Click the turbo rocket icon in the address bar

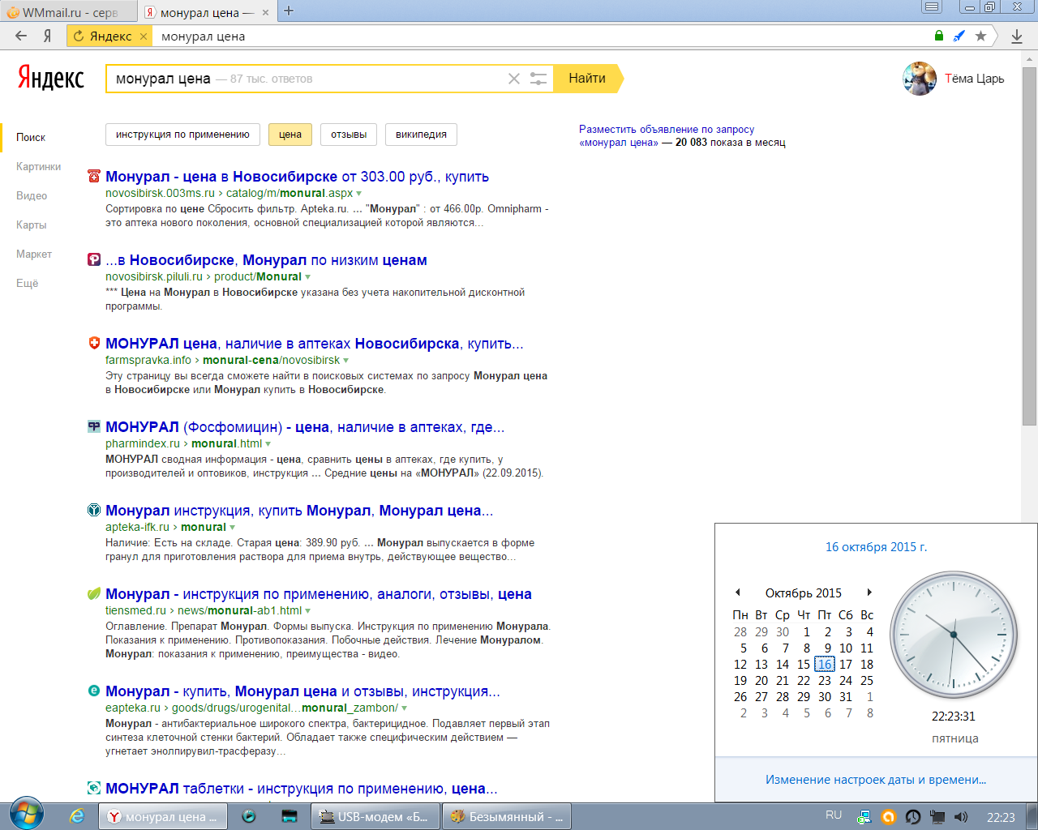(959, 36)
